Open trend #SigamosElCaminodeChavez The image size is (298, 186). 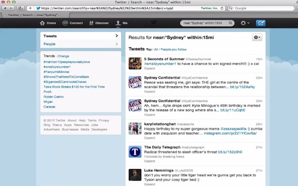coord(65,82)
